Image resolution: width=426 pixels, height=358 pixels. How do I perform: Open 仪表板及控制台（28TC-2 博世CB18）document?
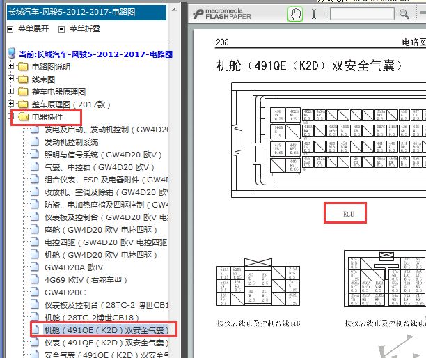106,305
